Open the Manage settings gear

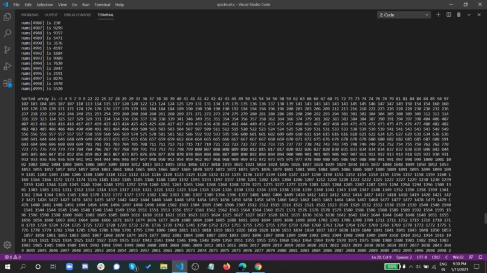click(7, 245)
